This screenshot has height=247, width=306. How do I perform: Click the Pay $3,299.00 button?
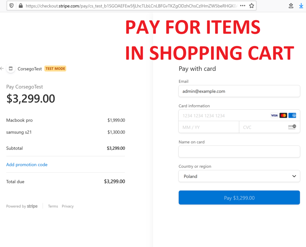[239, 198]
